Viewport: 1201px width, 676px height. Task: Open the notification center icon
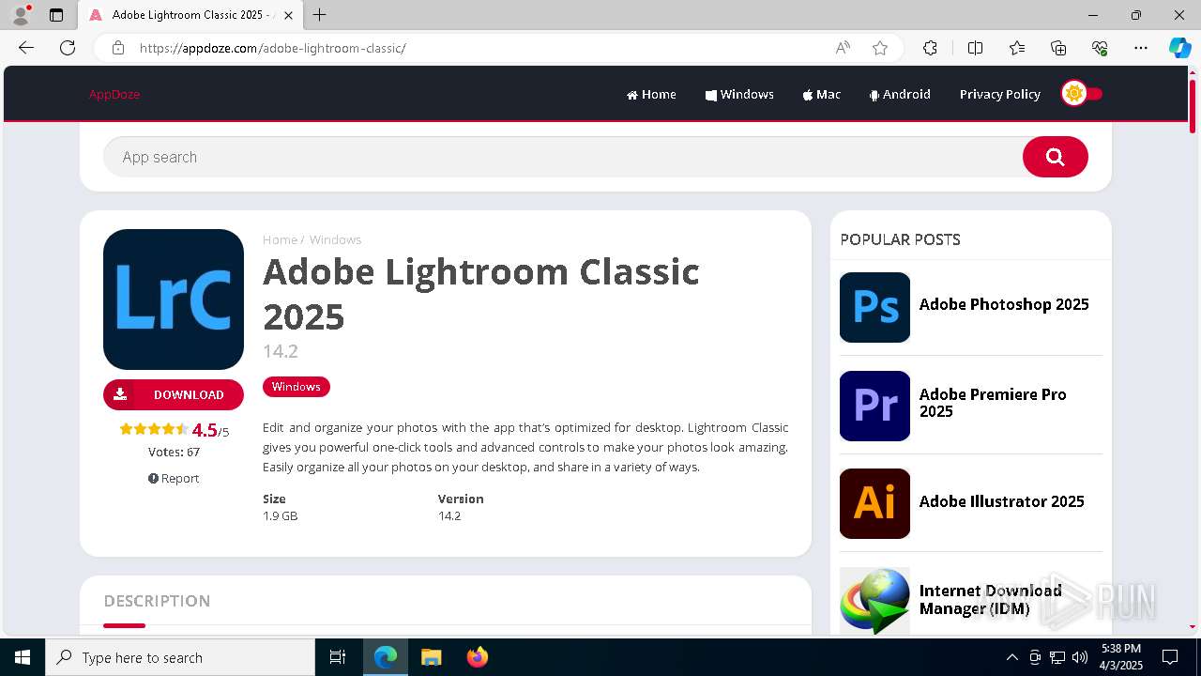[x=1170, y=657]
